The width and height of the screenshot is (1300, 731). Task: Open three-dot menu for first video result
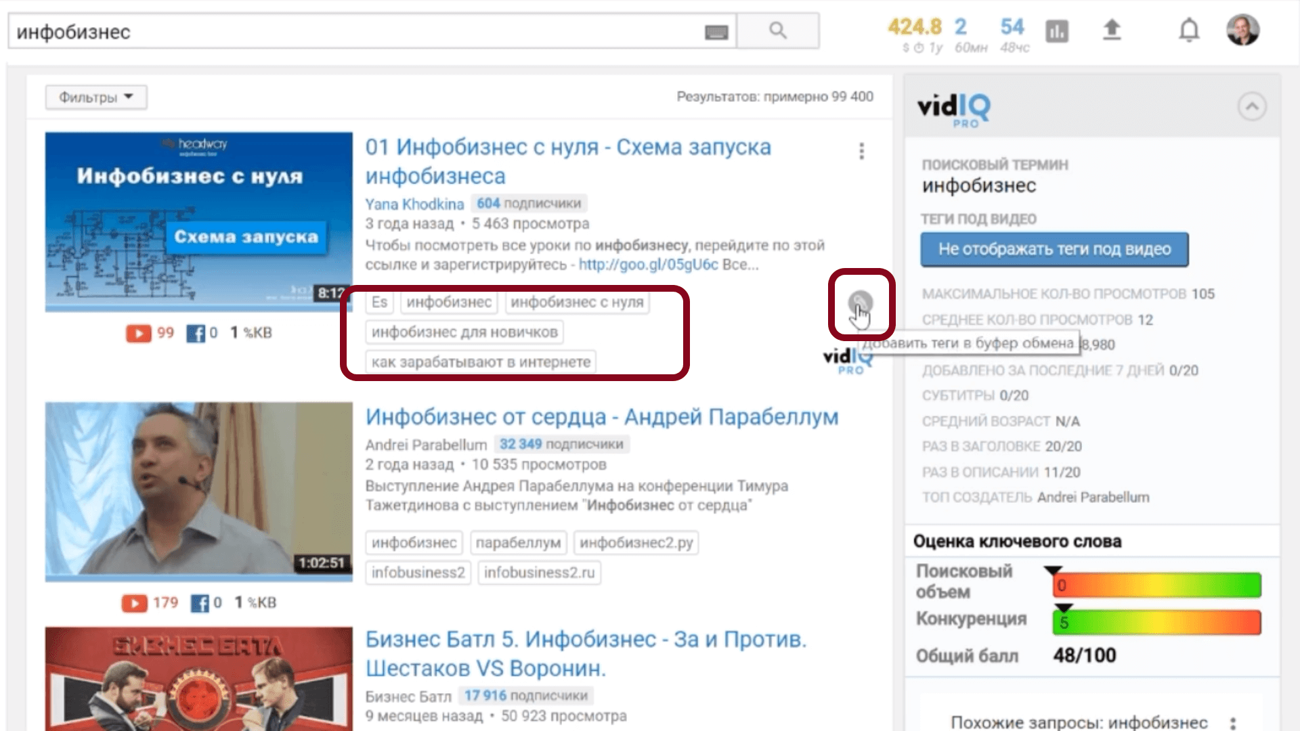click(861, 151)
